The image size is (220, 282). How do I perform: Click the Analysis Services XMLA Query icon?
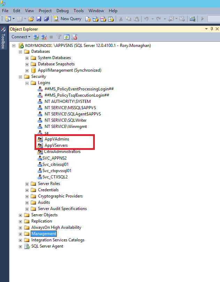(x=111, y=19)
